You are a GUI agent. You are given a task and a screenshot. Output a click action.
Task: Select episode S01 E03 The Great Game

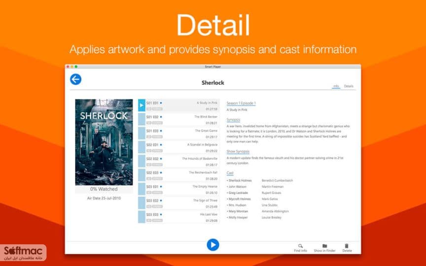tap(178, 133)
